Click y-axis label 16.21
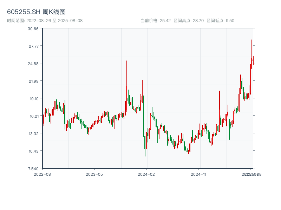 pos(34,116)
